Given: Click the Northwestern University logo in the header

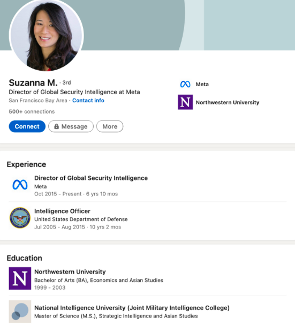Looking at the screenshot, I should [185, 102].
